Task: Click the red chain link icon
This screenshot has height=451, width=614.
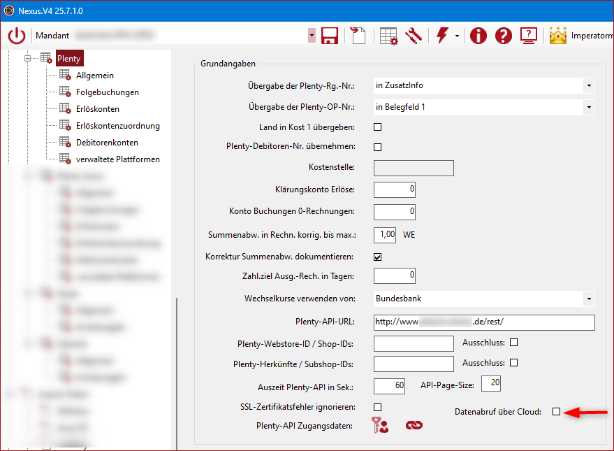Action: [414, 425]
